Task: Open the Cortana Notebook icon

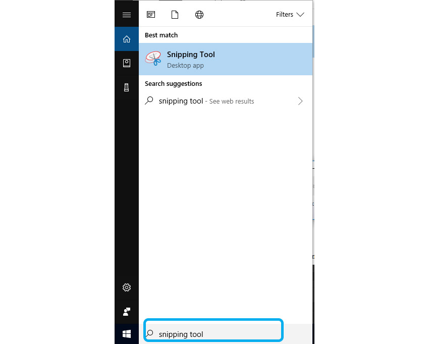Action: point(127,63)
